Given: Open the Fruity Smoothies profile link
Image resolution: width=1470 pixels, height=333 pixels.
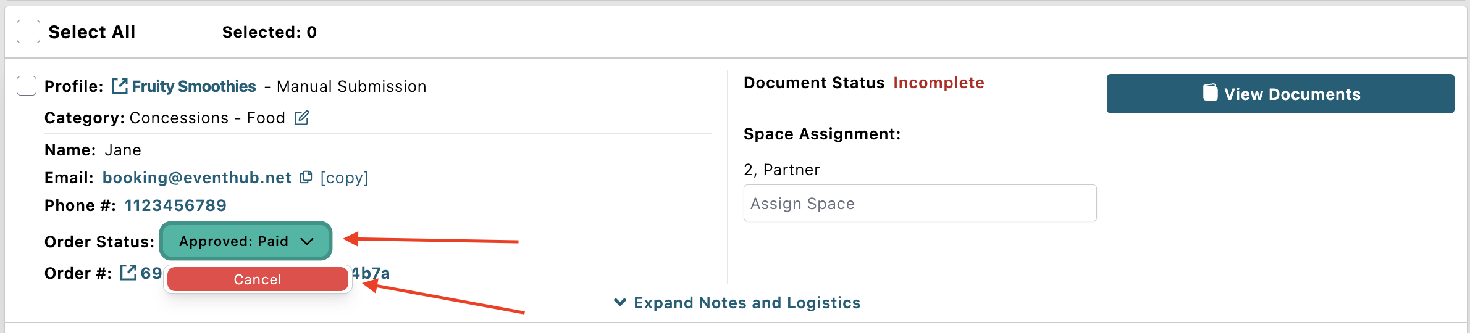Looking at the screenshot, I should click(x=193, y=86).
